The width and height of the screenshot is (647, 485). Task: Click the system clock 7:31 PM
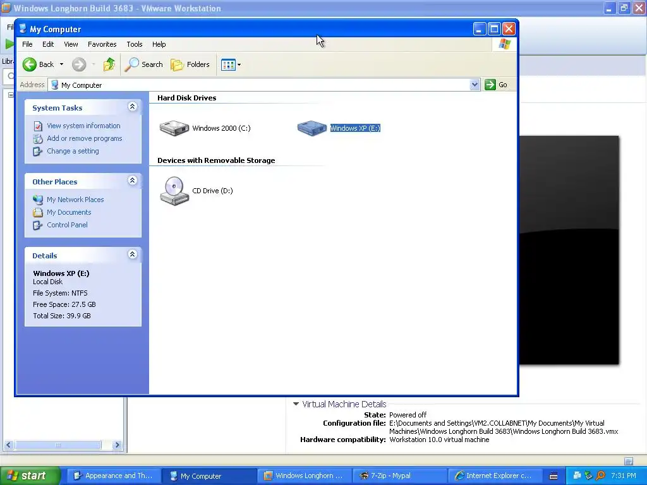pos(624,476)
